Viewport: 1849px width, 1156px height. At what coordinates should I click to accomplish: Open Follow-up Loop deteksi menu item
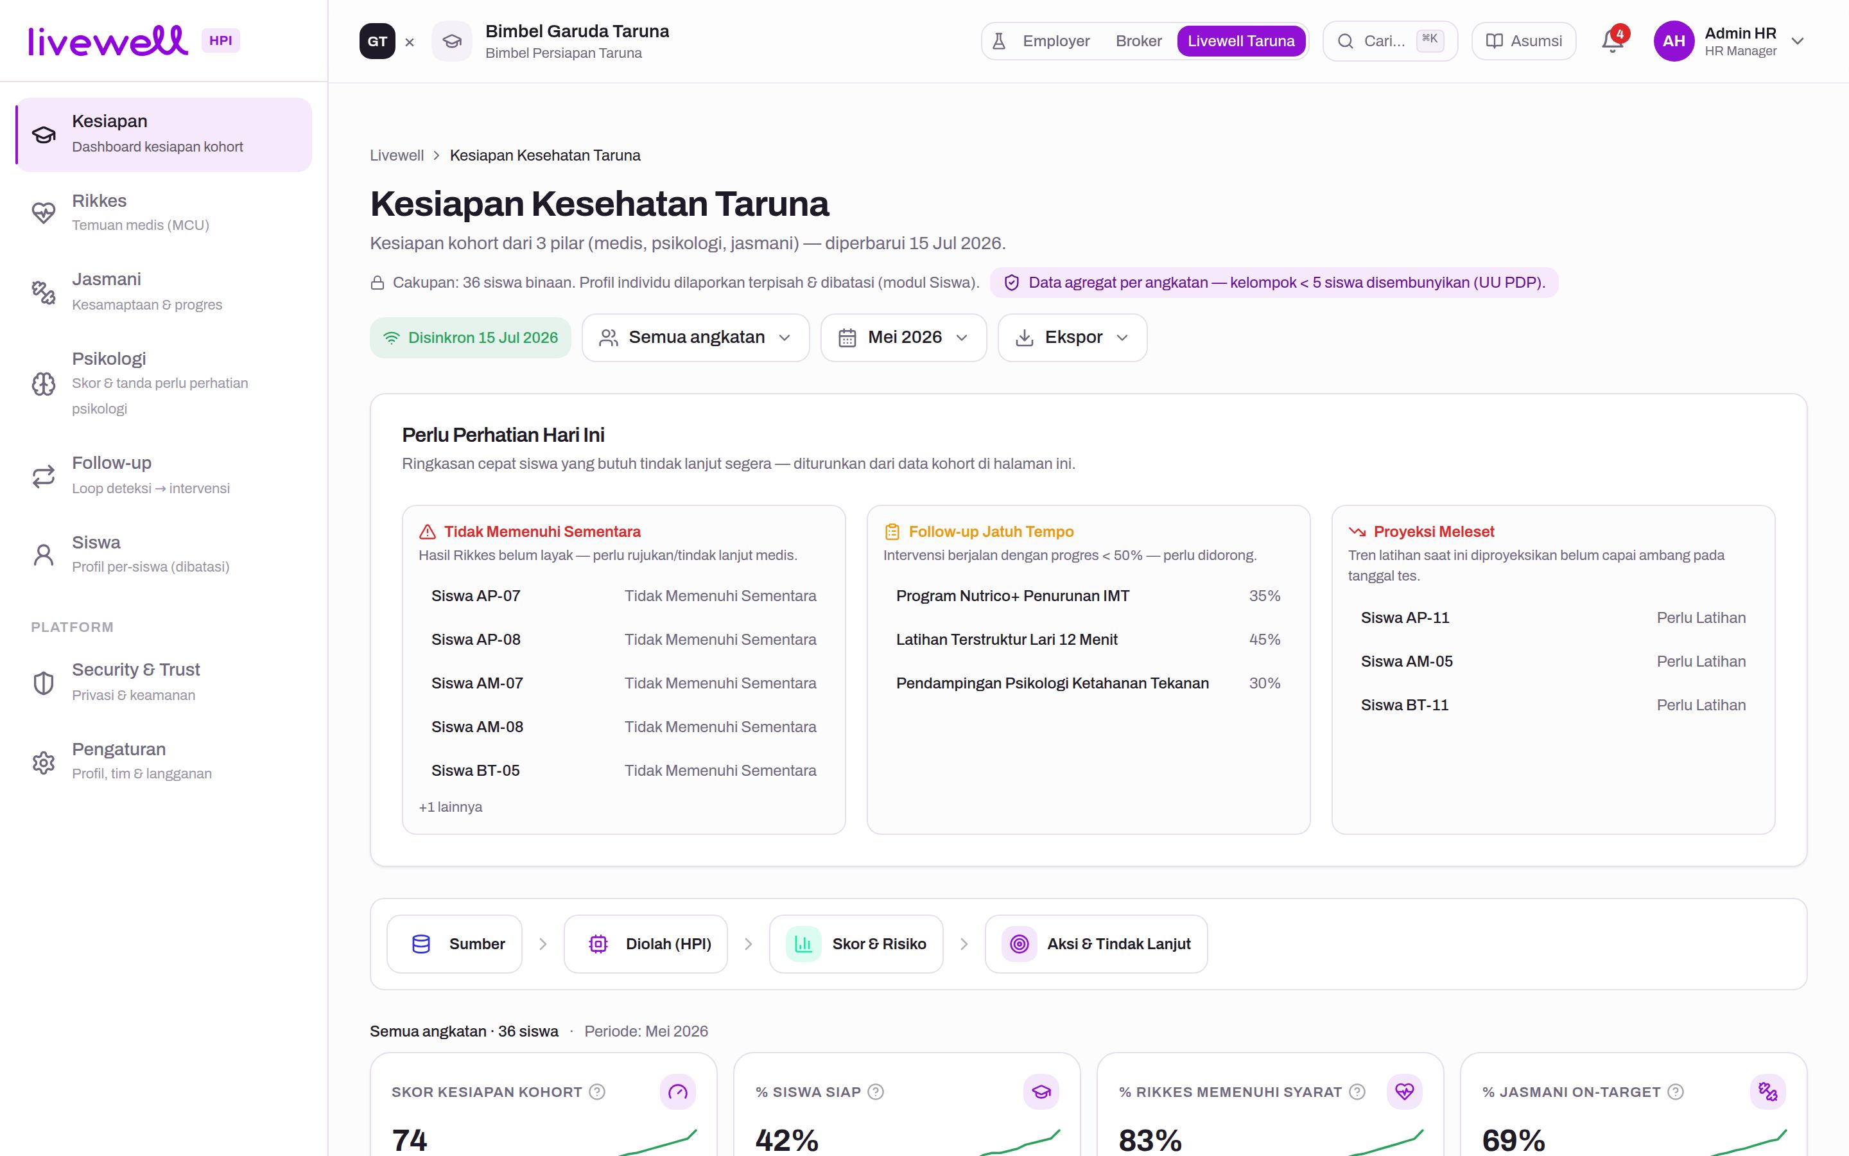pos(164,475)
